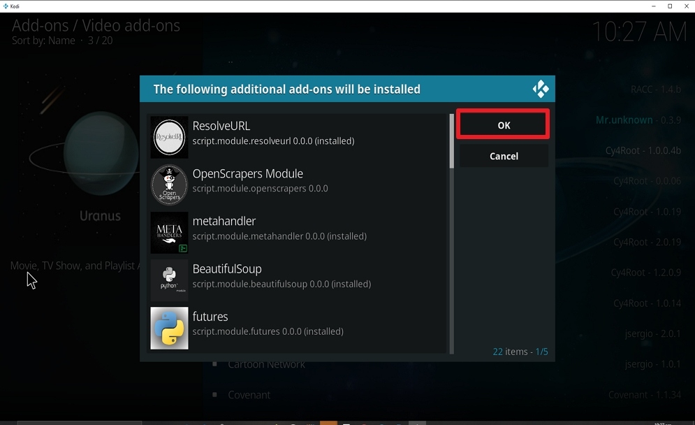Click the metahandler title text
The height and width of the screenshot is (425, 695).
tap(224, 221)
